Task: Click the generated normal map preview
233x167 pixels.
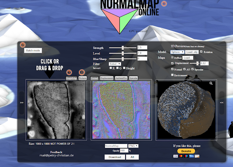Action: click(x=121, y=110)
